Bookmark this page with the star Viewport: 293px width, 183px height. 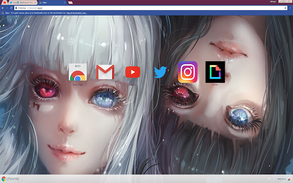(x=285, y=8)
